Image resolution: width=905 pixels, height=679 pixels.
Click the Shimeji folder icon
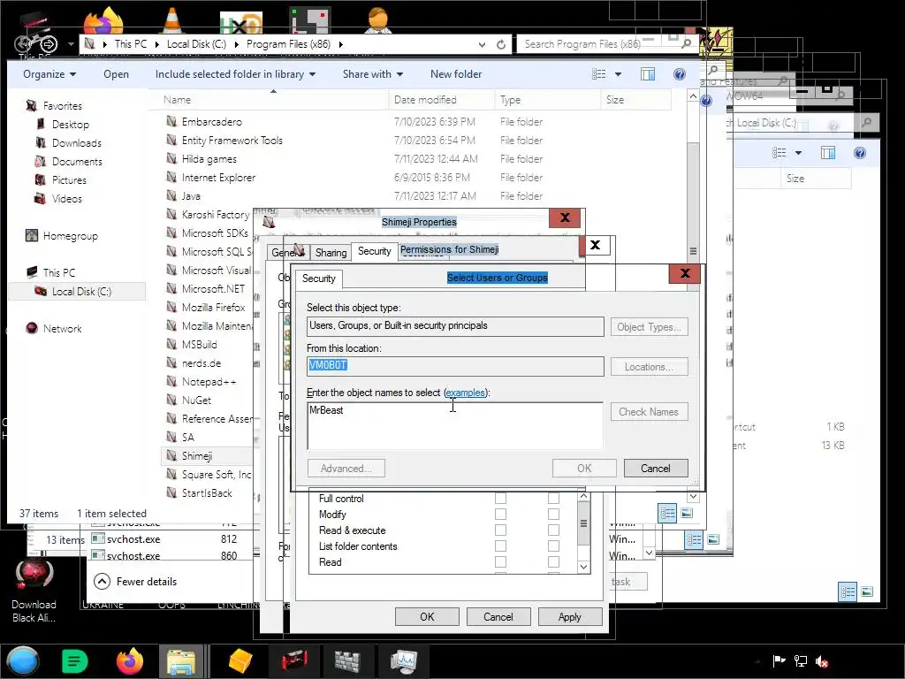[x=171, y=455]
